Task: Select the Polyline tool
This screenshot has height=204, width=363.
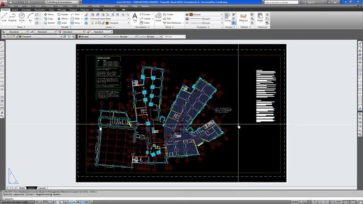Action: (12, 17)
